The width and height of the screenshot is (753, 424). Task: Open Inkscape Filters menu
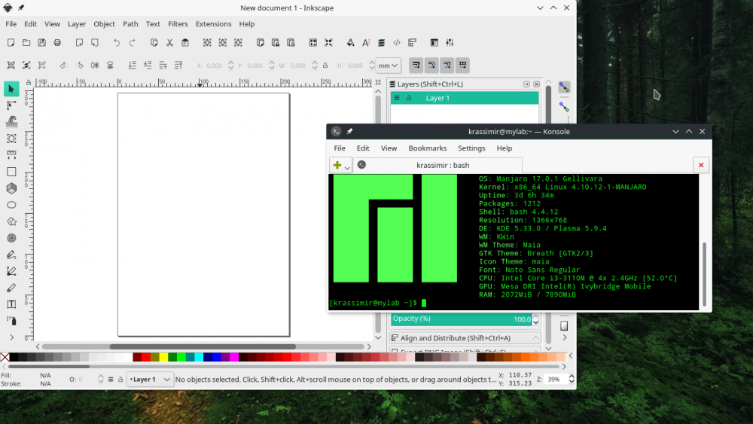(178, 24)
